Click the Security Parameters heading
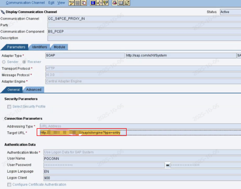Image resolution: width=241 pixels, height=189 pixels. tap(21, 99)
